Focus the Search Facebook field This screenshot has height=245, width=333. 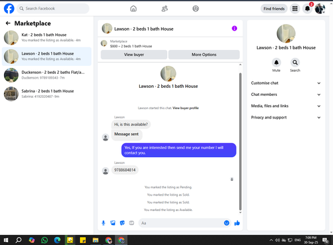pyautogui.click(x=53, y=9)
